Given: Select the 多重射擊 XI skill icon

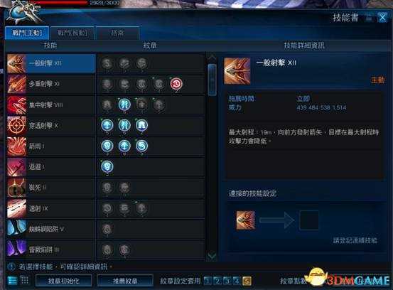Looking at the screenshot, I should pyautogui.click(x=16, y=84).
